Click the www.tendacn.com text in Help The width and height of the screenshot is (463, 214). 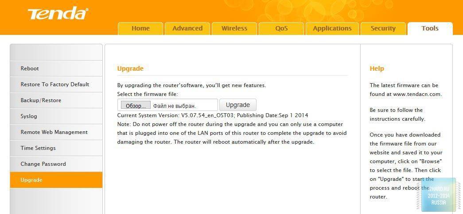(x=417, y=94)
